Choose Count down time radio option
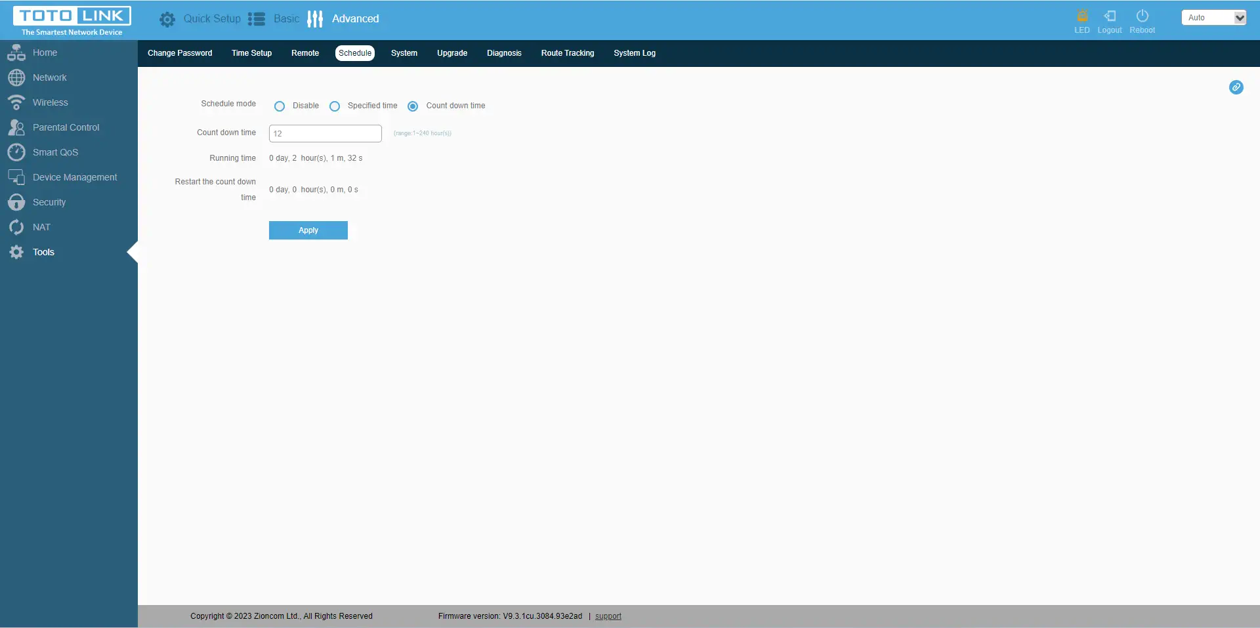This screenshot has width=1260, height=628. [413, 106]
